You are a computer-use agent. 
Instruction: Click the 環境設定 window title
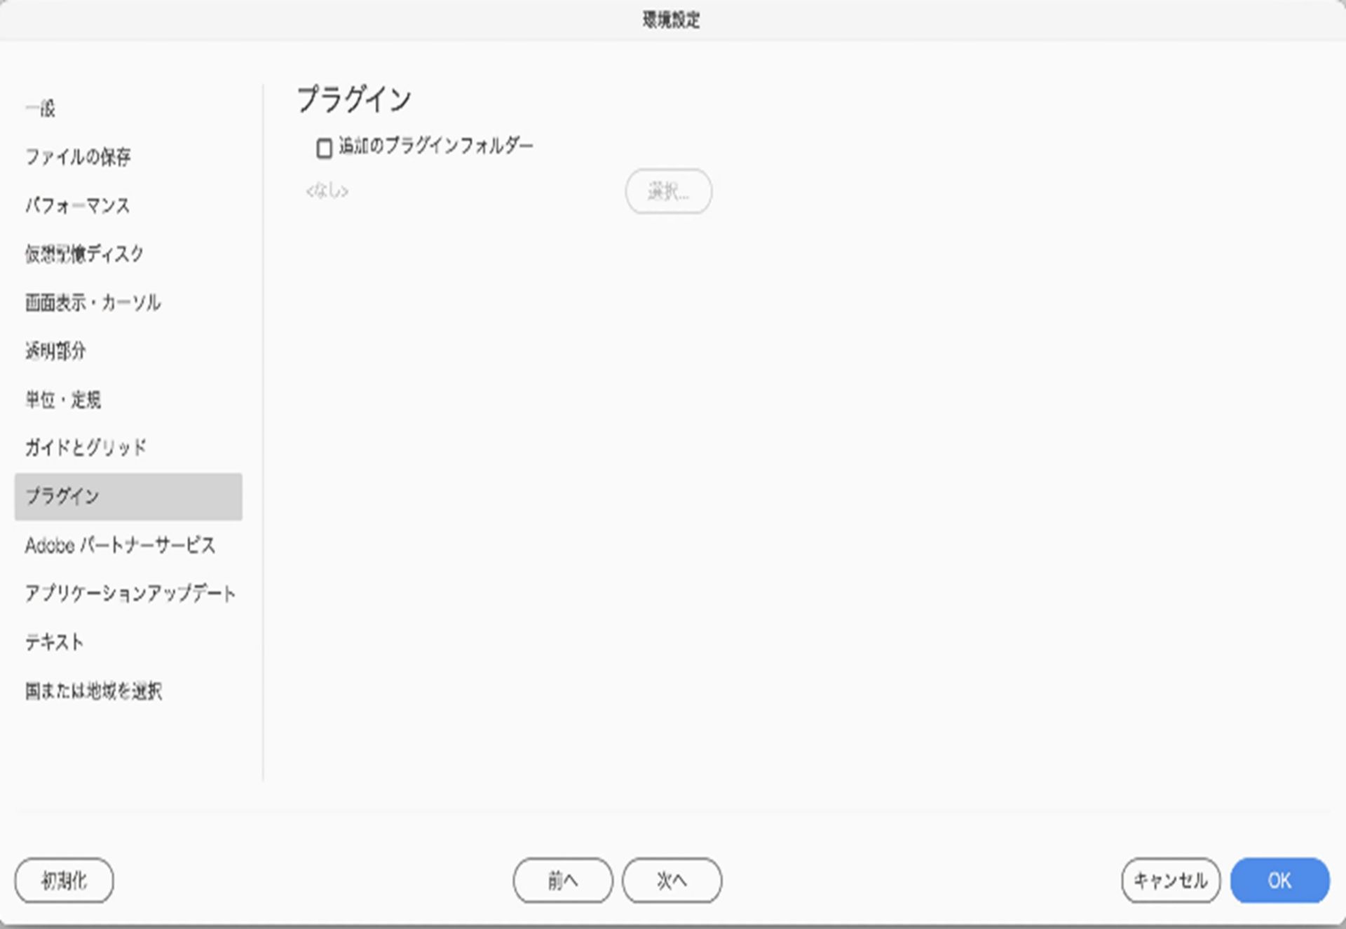coord(672,20)
